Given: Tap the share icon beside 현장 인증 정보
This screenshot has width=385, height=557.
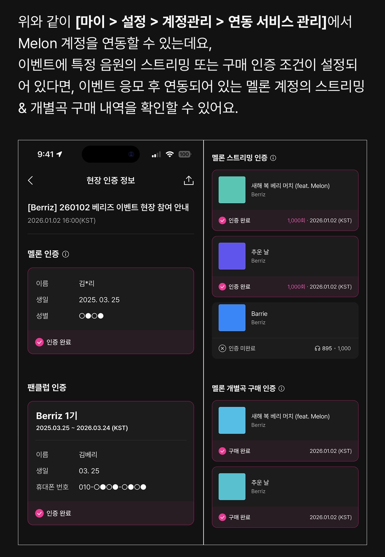Looking at the screenshot, I should (189, 180).
